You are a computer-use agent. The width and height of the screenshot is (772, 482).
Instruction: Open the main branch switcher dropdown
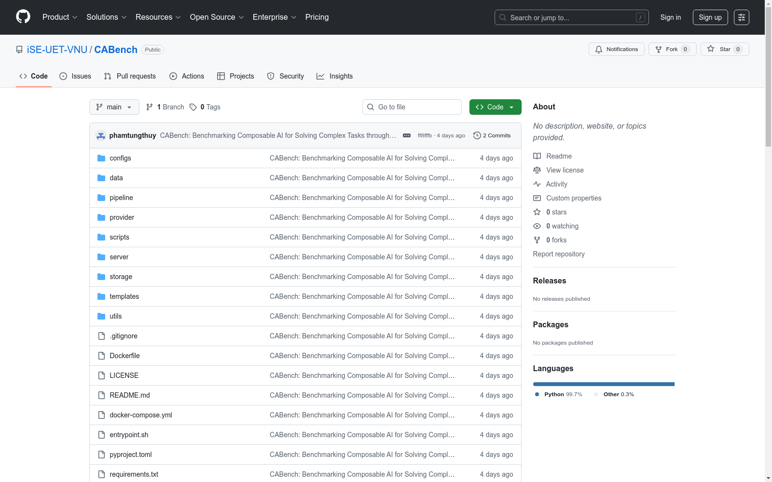tap(114, 107)
